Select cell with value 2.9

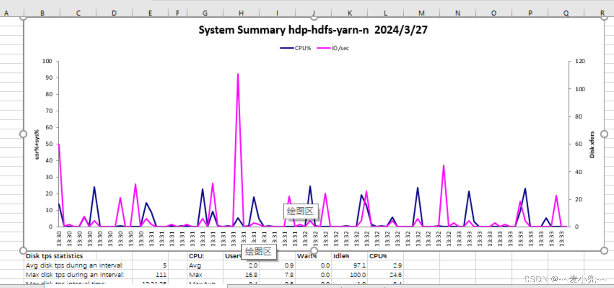[x=385, y=265]
